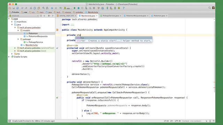Click the onCreate override gutter icon
This screenshot has height=125, width=223.
[x=57, y=48]
